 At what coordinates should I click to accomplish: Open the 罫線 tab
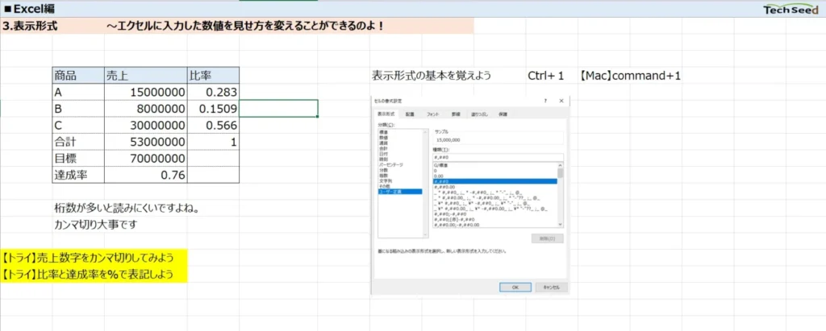point(456,114)
